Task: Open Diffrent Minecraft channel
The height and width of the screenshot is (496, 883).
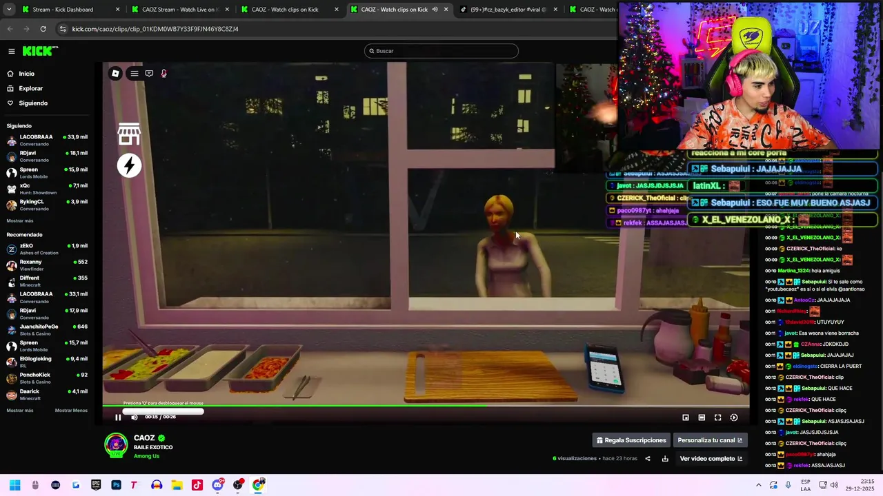Action: pyautogui.click(x=47, y=281)
